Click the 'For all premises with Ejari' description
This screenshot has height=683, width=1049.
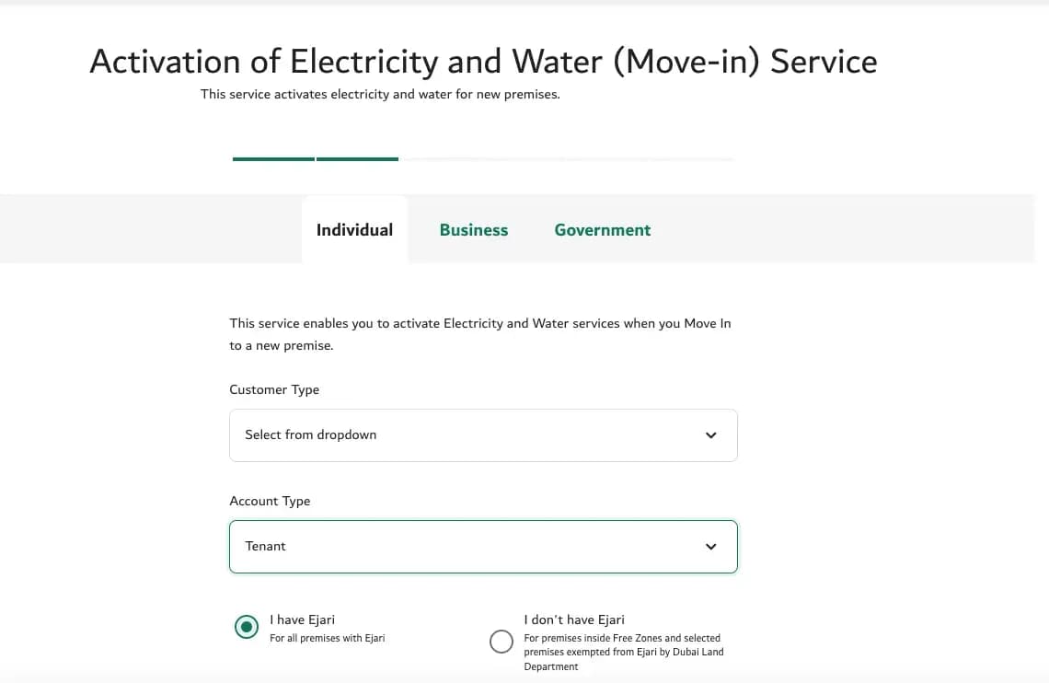pos(327,637)
